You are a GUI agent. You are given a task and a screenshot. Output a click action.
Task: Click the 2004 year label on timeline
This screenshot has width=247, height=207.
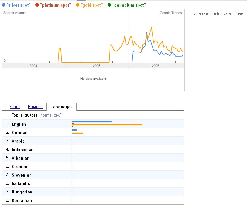tap(33, 66)
